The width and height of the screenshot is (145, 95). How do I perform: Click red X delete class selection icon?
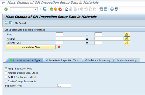[59, 47]
